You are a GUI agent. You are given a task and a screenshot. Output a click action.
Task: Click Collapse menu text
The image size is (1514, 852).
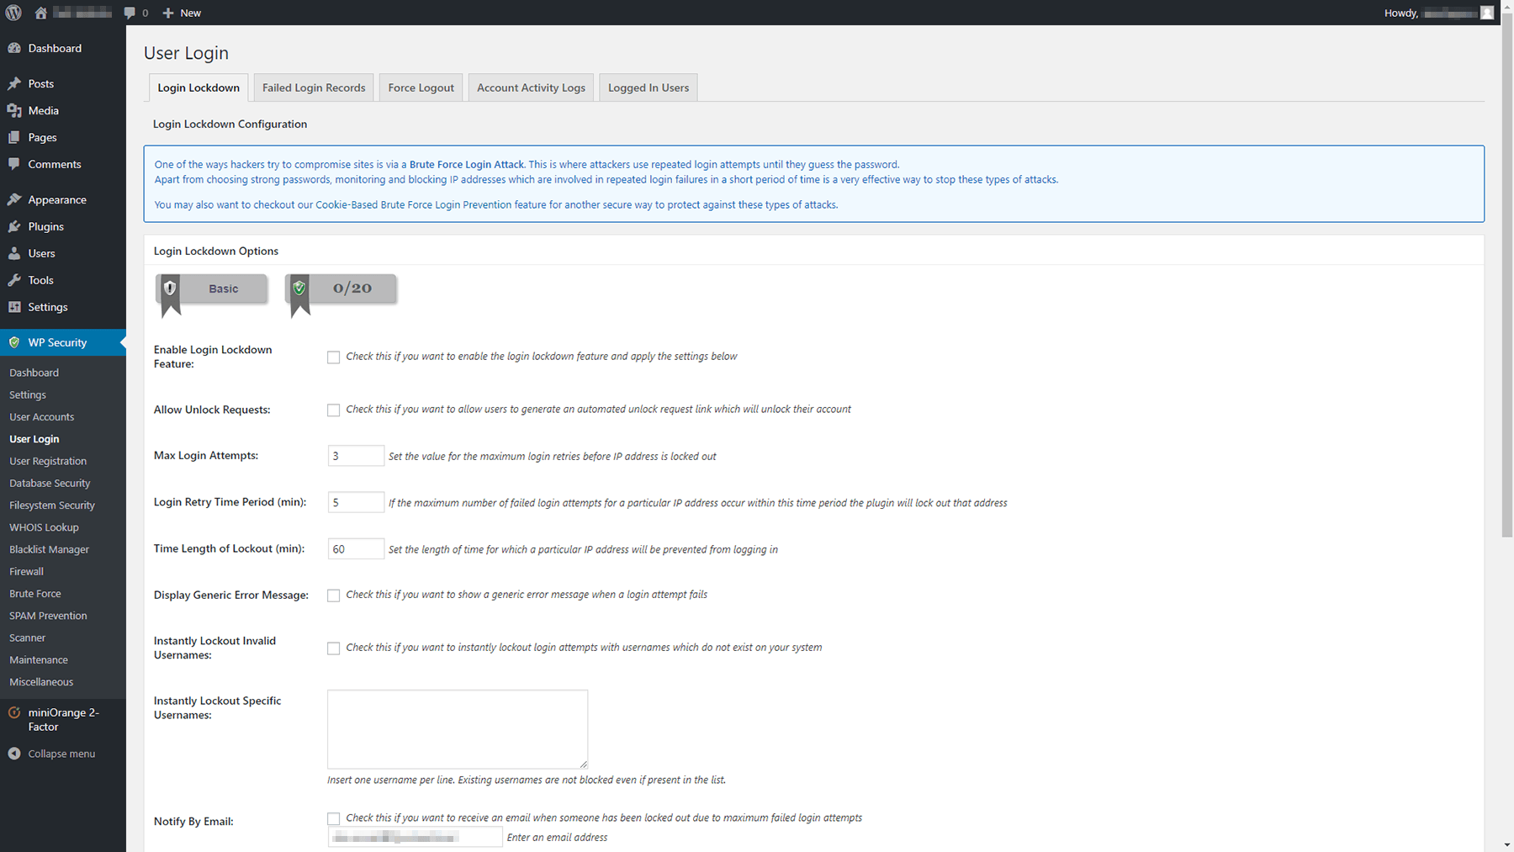point(61,754)
